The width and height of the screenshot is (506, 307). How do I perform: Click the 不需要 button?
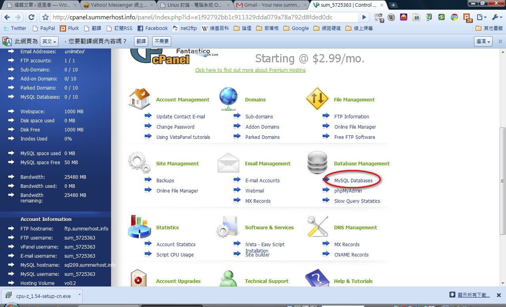pos(161,41)
